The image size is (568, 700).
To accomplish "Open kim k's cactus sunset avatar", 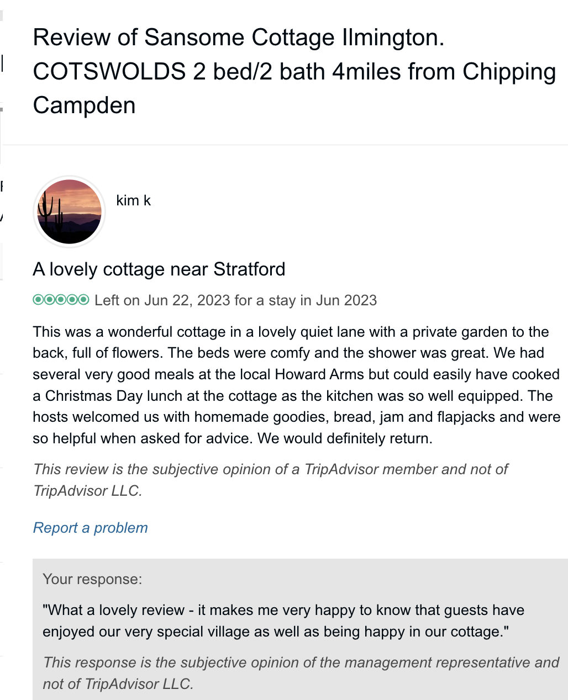I will 70,211.
